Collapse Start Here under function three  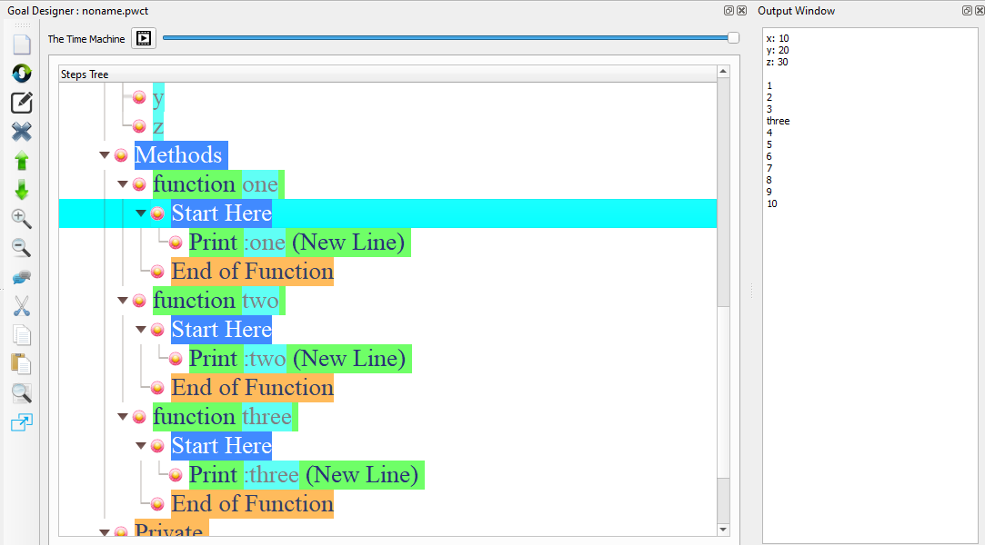tap(141, 446)
